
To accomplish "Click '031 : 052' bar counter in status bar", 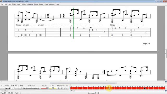I will [x=10, y=93].
